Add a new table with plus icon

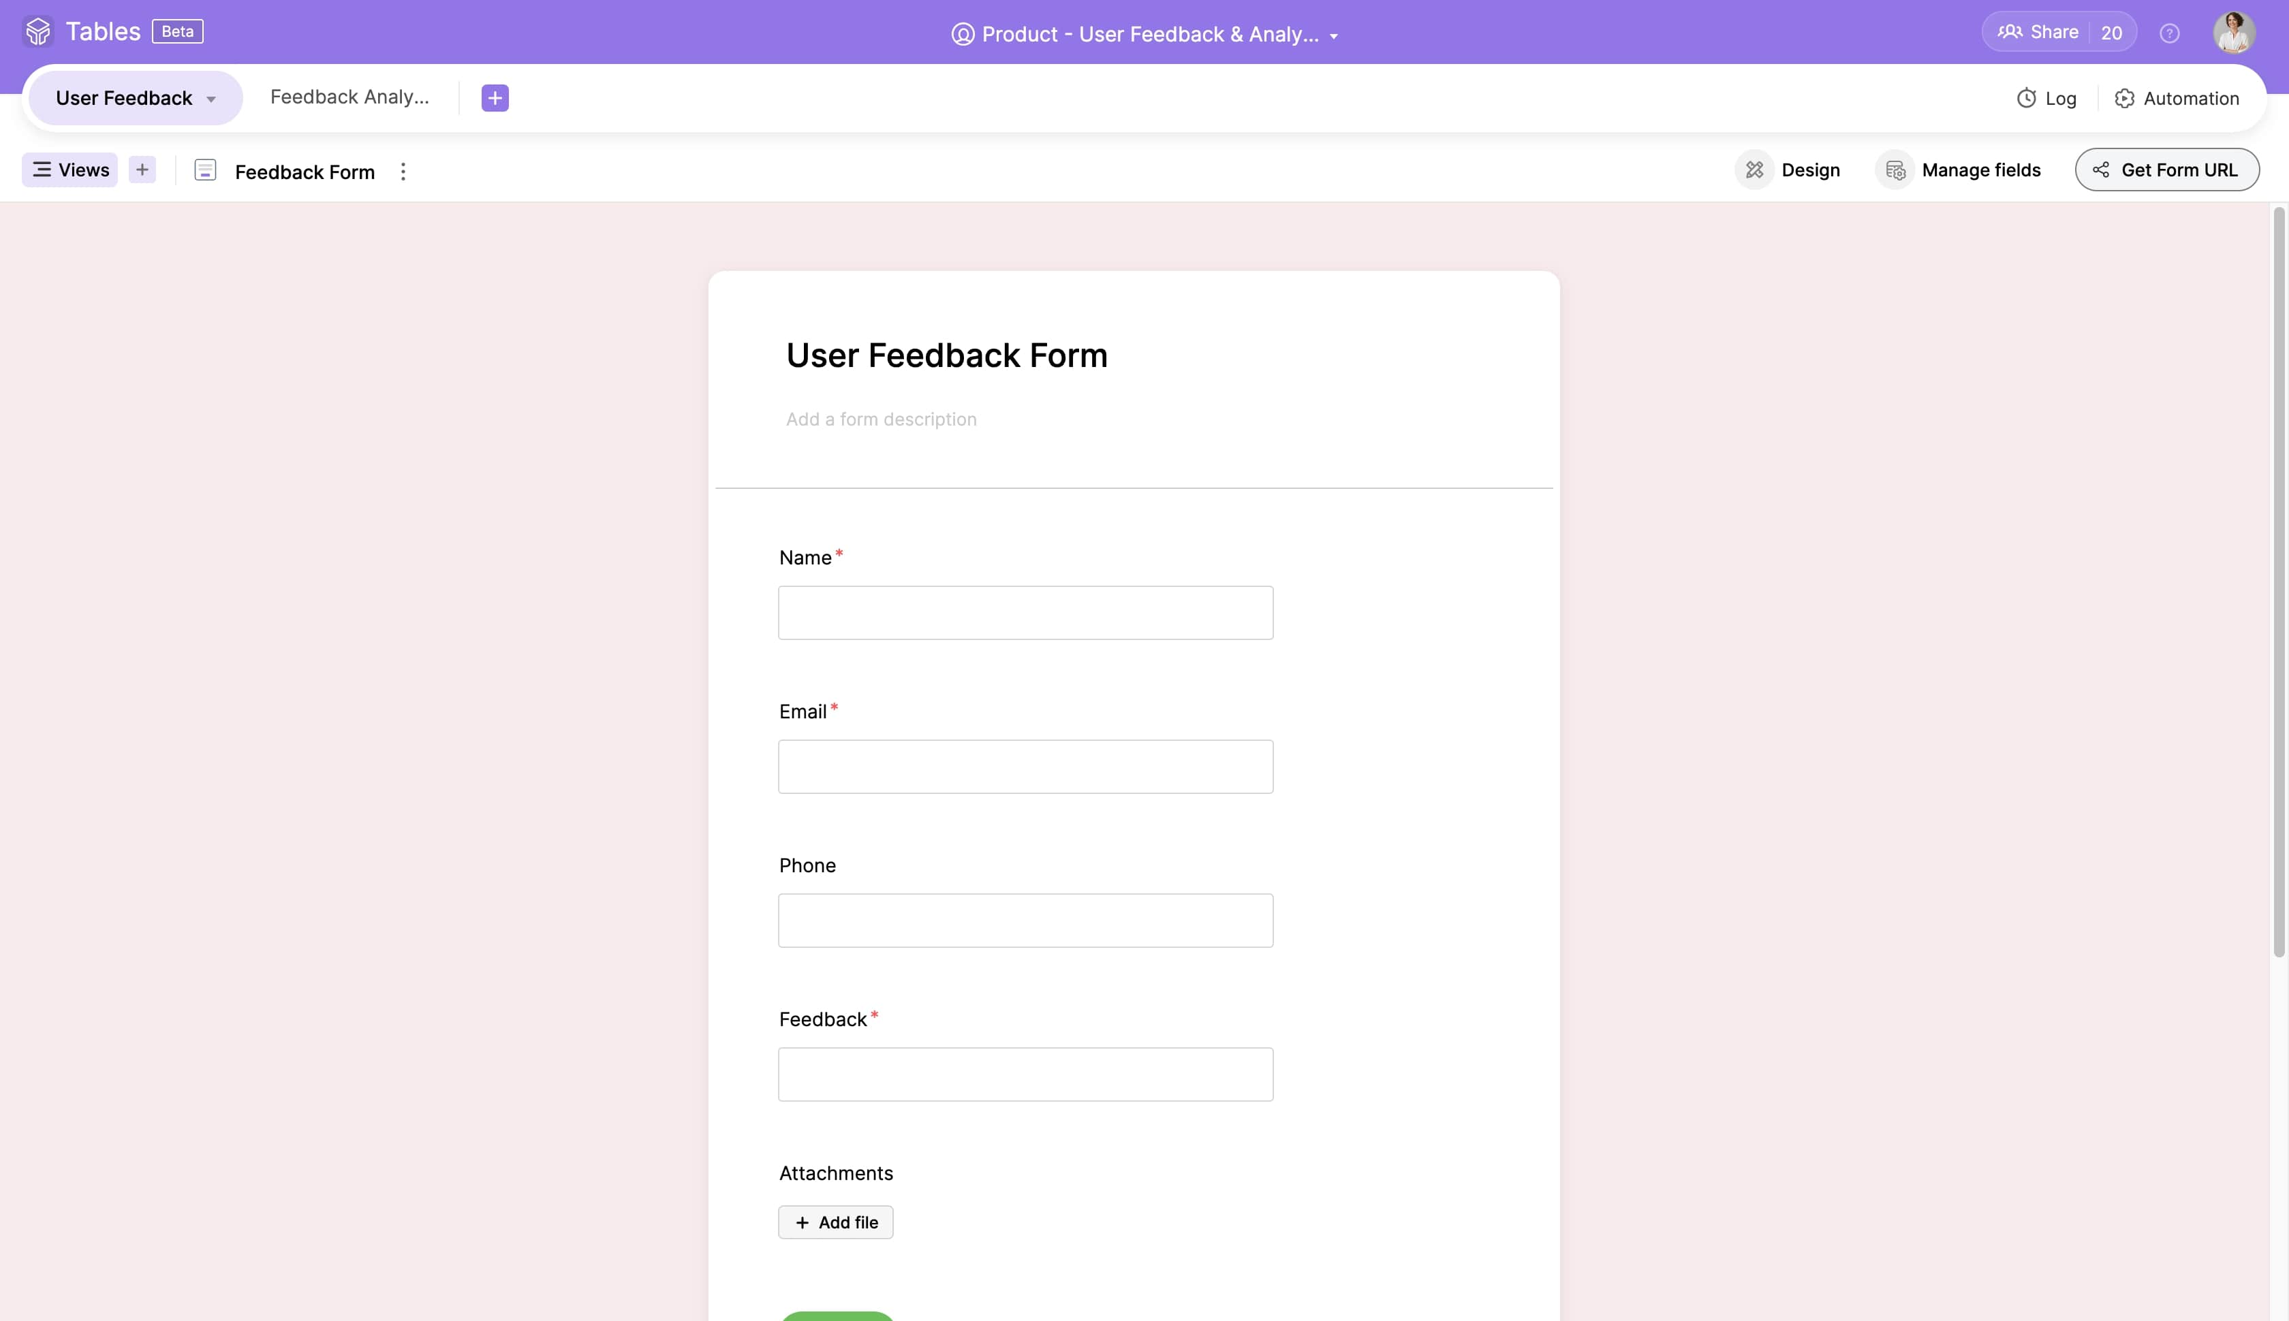tap(495, 98)
